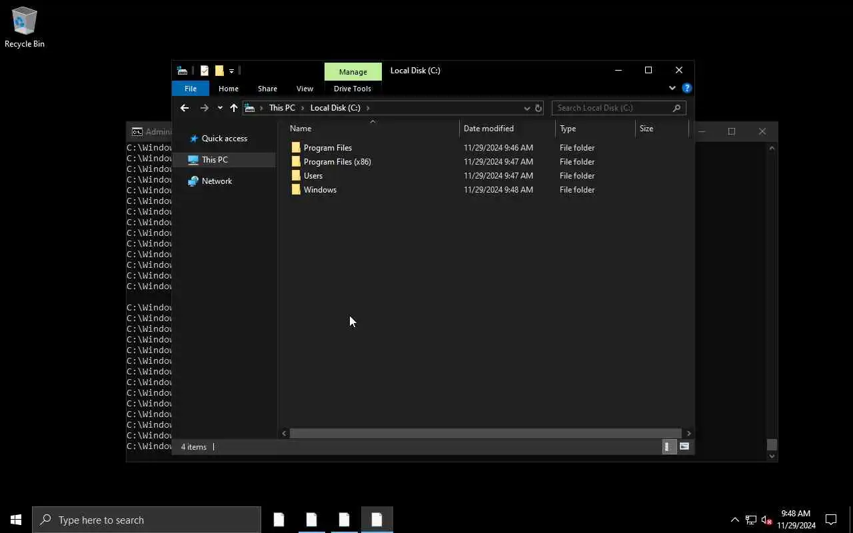
Task: Open the Recycle Bin desktop icon
Action: point(25,27)
